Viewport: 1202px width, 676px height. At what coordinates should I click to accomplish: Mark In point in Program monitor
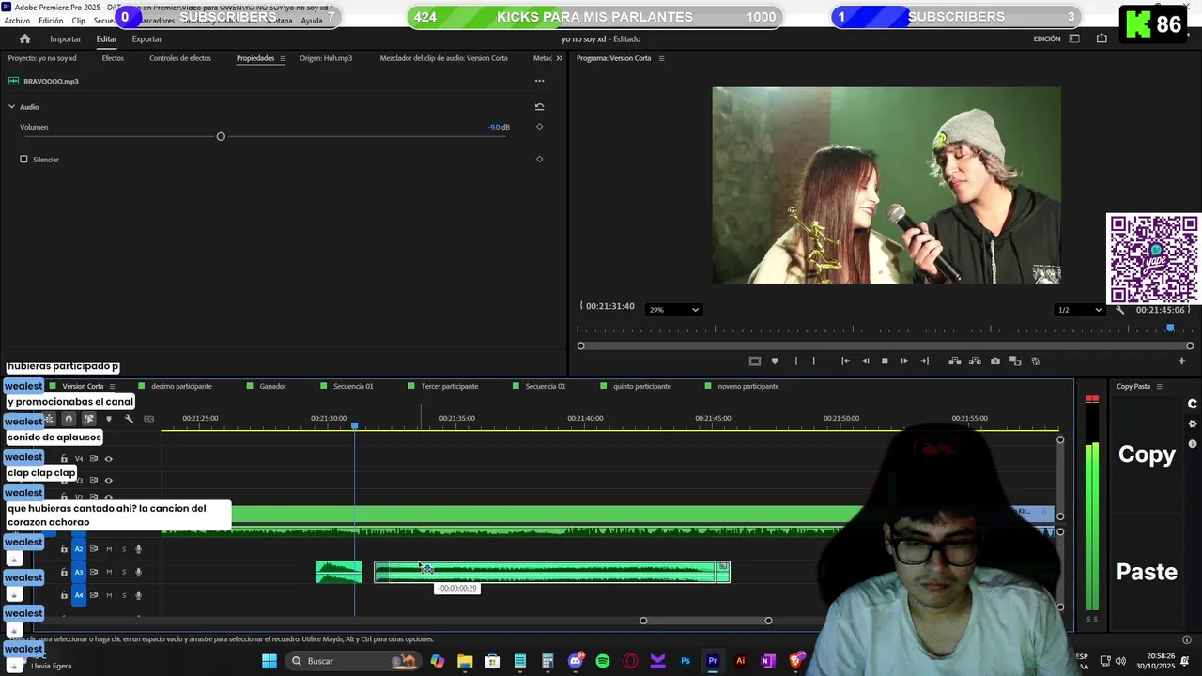(x=795, y=361)
